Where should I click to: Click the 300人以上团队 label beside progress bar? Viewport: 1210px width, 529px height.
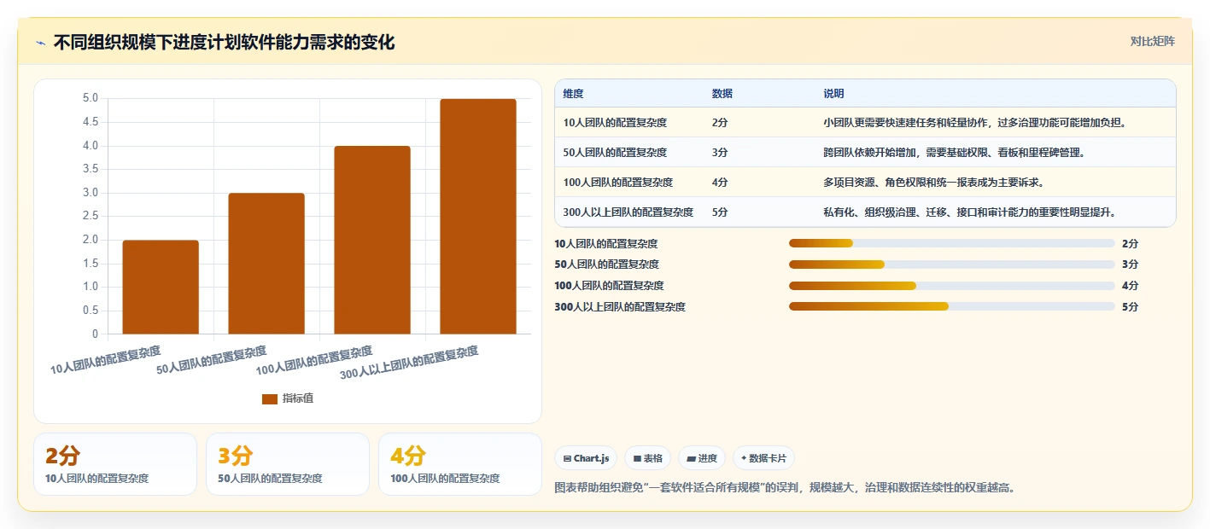(x=620, y=307)
